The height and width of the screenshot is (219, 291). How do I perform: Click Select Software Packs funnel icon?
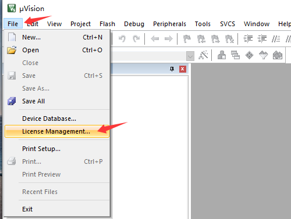click(x=263, y=55)
